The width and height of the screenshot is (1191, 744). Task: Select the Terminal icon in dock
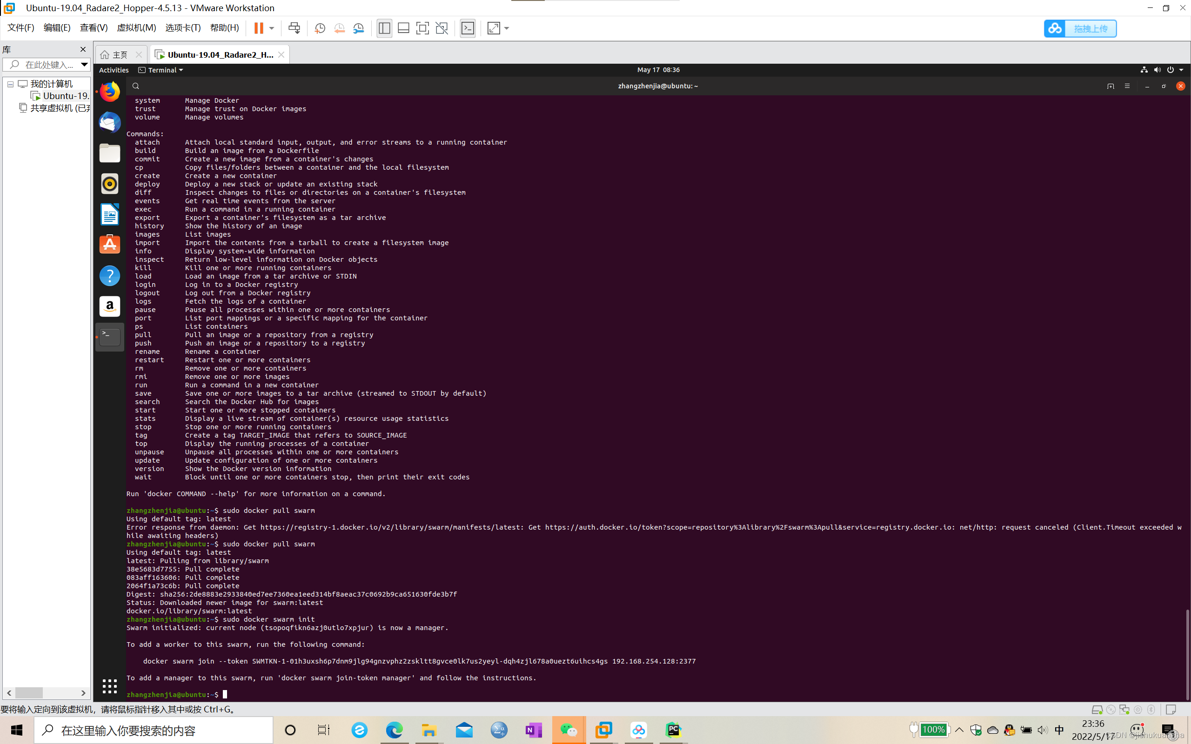[109, 337]
